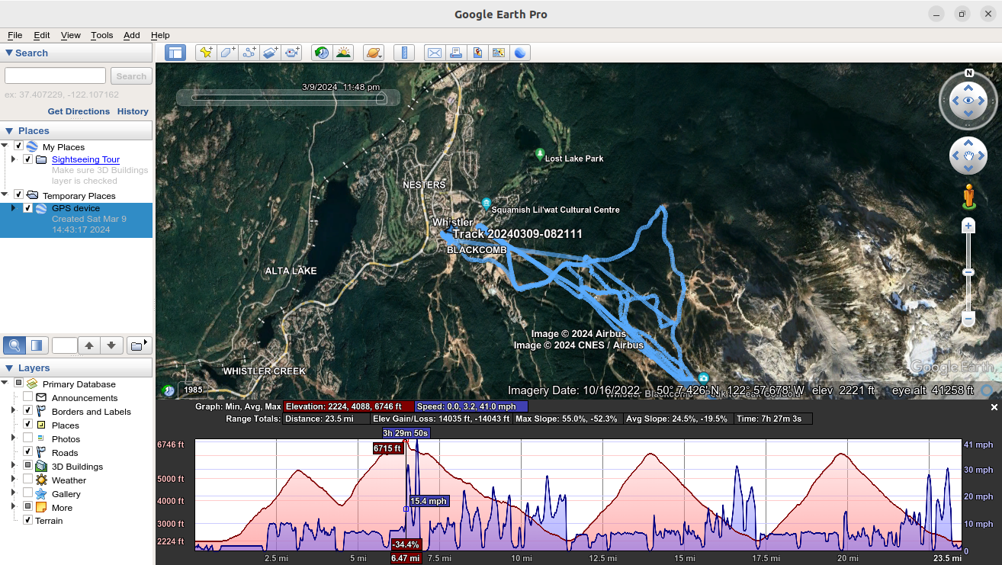Image resolution: width=1002 pixels, height=565 pixels.
Task: Click the 1985 historical imagery button
Action: point(193,390)
